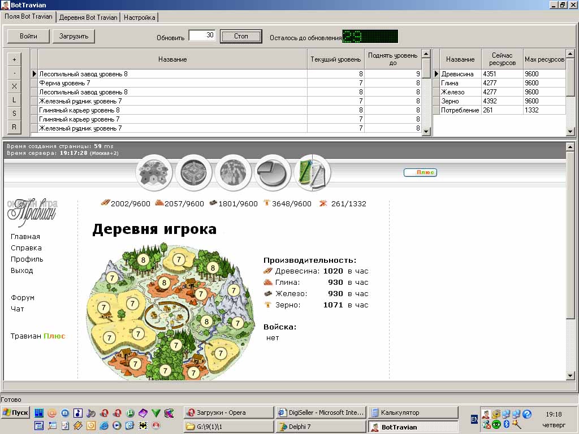This screenshot has height=434, width=579.
Task: Click the R side button
Action: pyautogui.click(x=14, y=127)
